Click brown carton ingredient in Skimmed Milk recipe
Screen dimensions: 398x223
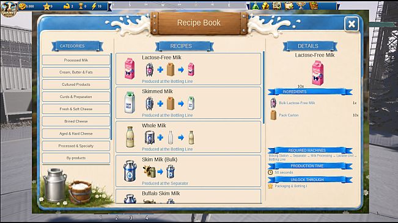[x=171, y=104]
